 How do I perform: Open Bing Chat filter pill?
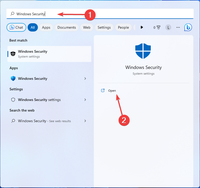coord(16,27)
